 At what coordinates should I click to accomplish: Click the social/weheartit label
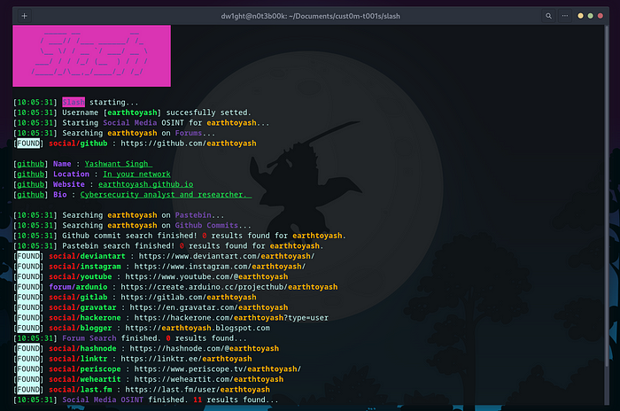click(x=85, y=379)
